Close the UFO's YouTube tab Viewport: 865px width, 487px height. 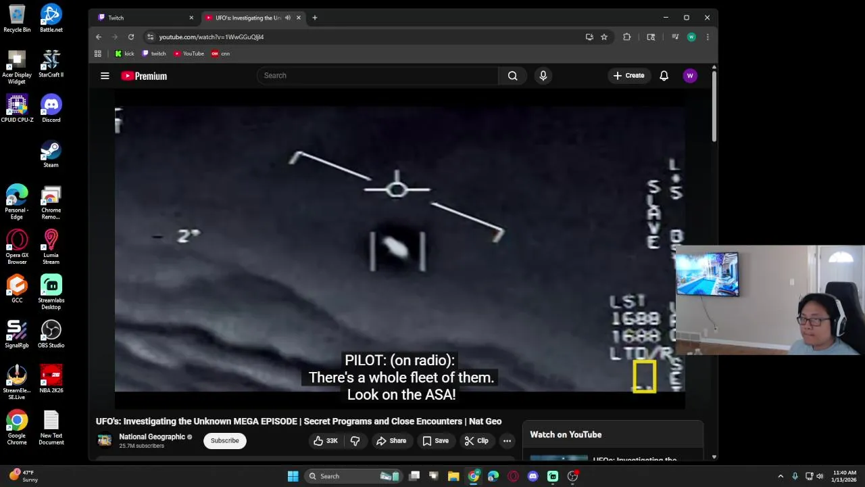coord(299,18)
